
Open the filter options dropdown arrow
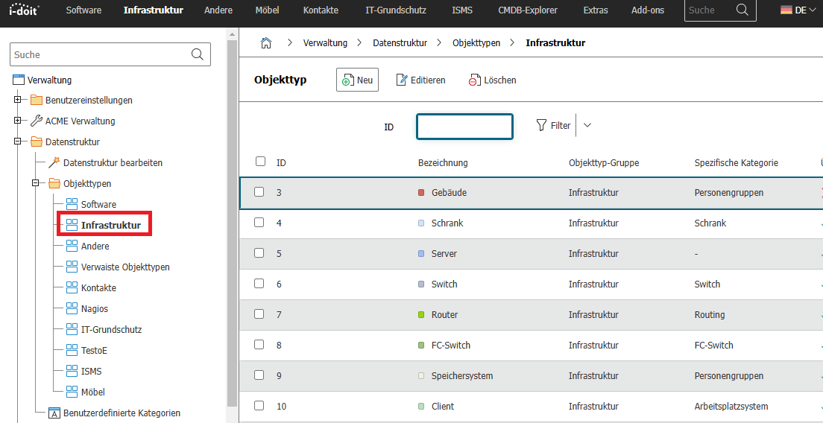click(x=587, y=125)
